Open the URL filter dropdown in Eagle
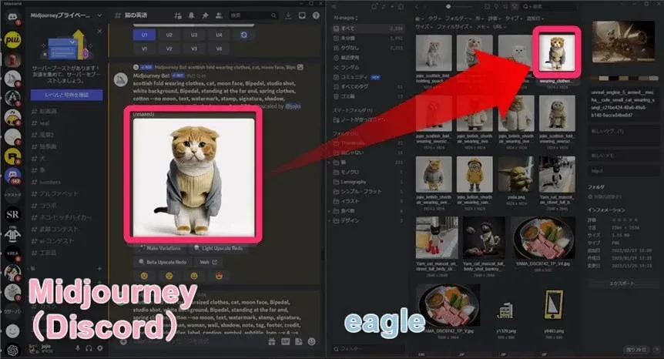 (x=499, y=27)
